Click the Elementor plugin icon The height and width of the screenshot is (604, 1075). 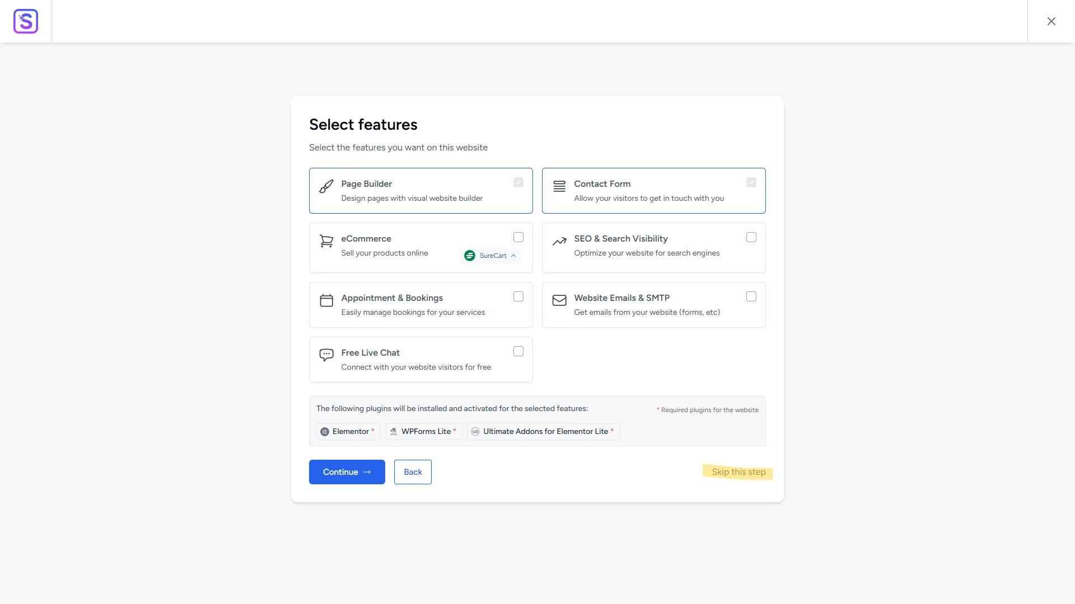[326, 431]
